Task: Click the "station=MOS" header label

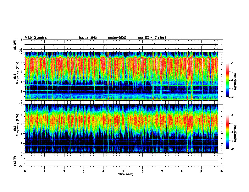Action: (x=117, y=38)
